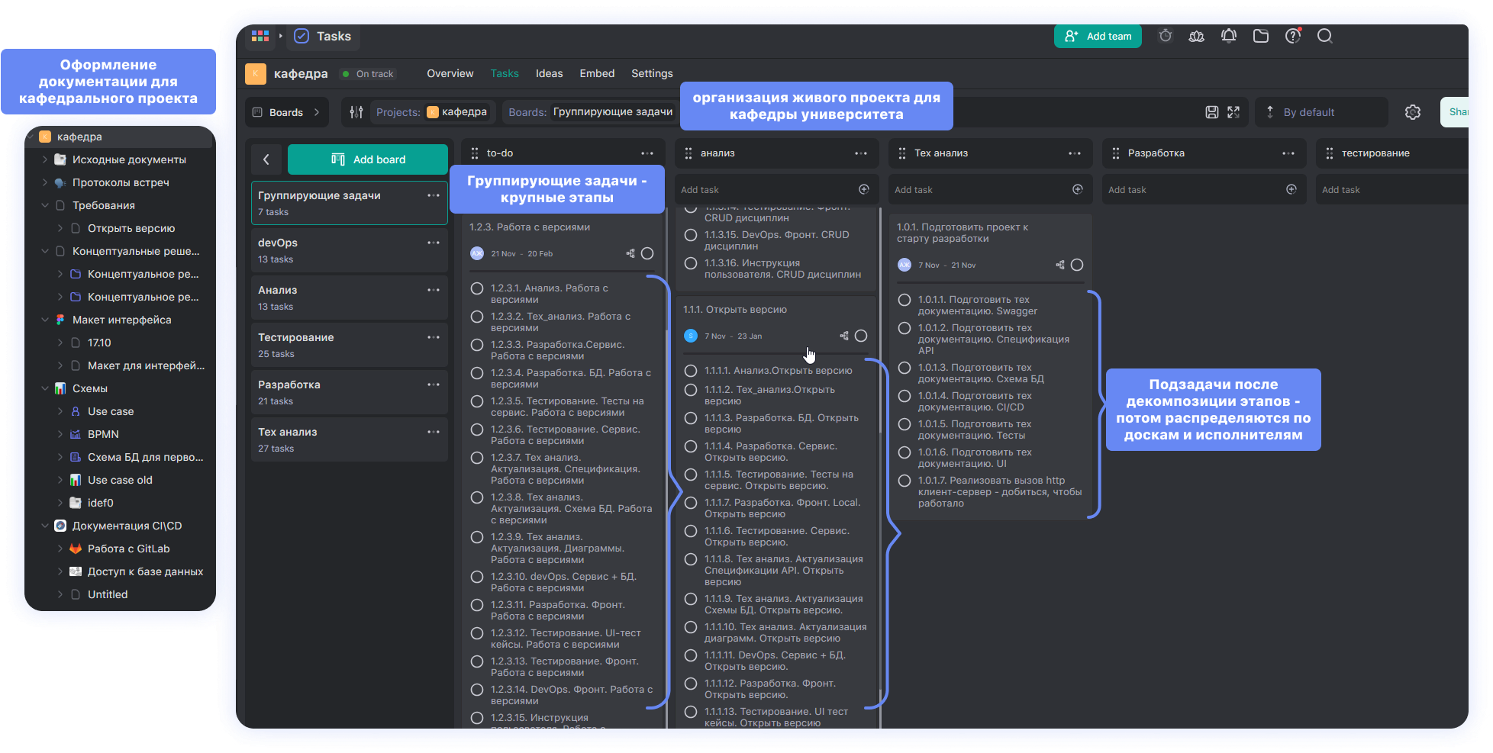This screenshot has width=1493, height=753.
Task: Click the filter sliders icon
Action: [356, 112]
